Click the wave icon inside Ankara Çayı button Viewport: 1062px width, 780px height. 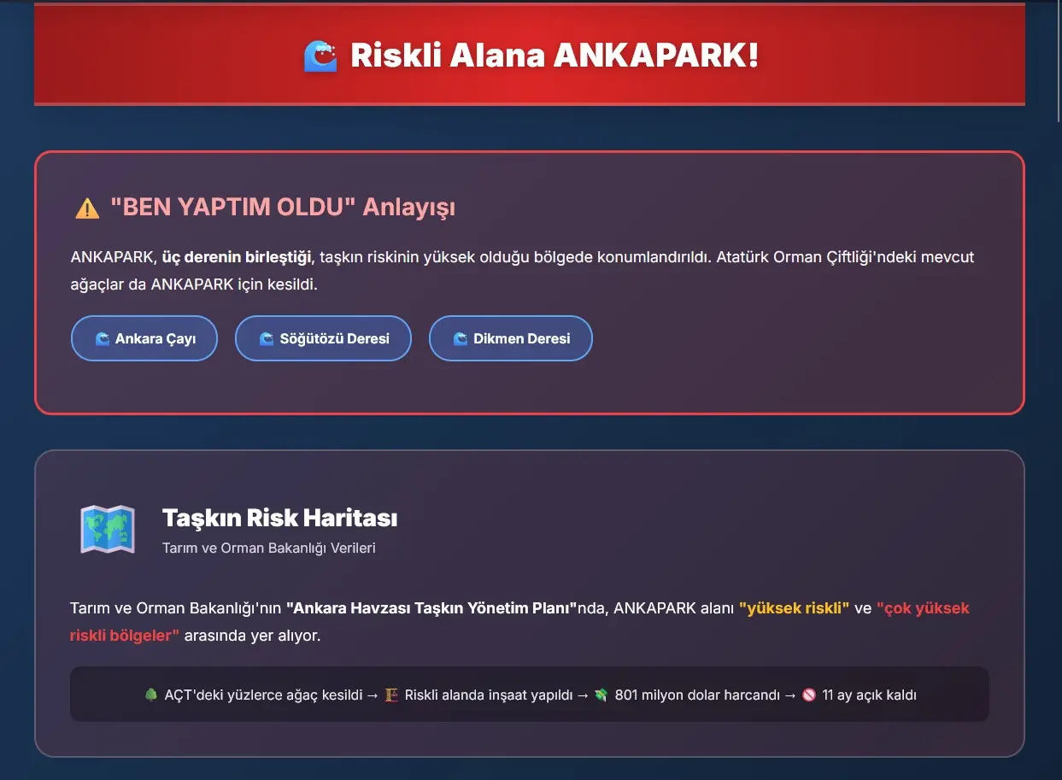coord(102,339)
